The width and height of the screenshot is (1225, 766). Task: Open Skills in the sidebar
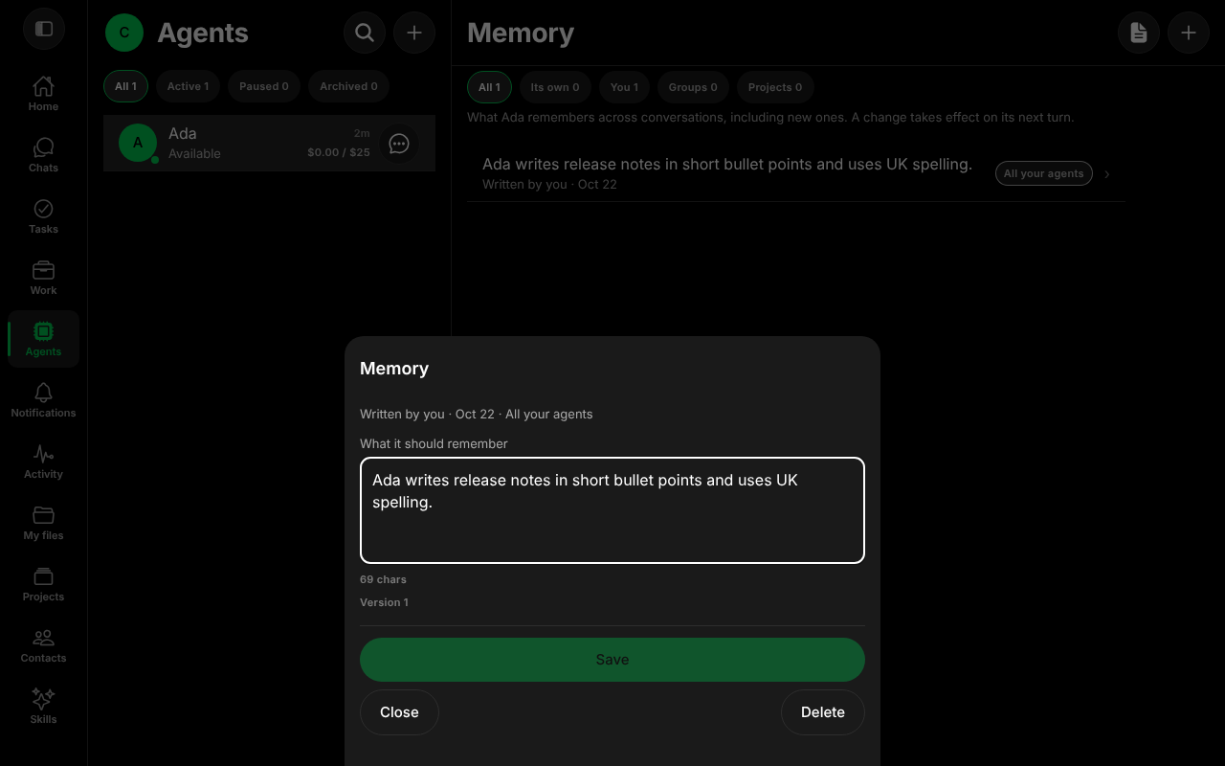click(43, 707)
